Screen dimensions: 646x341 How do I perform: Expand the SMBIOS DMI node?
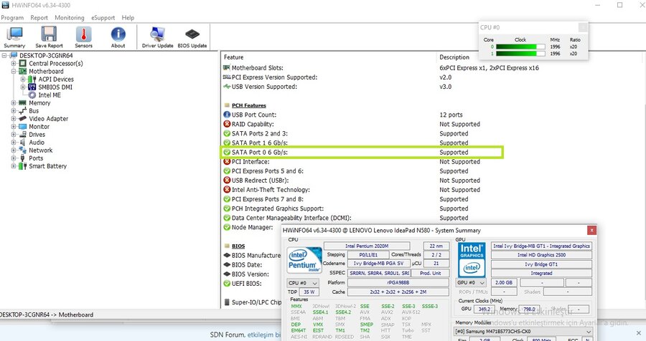pos(23,87)
